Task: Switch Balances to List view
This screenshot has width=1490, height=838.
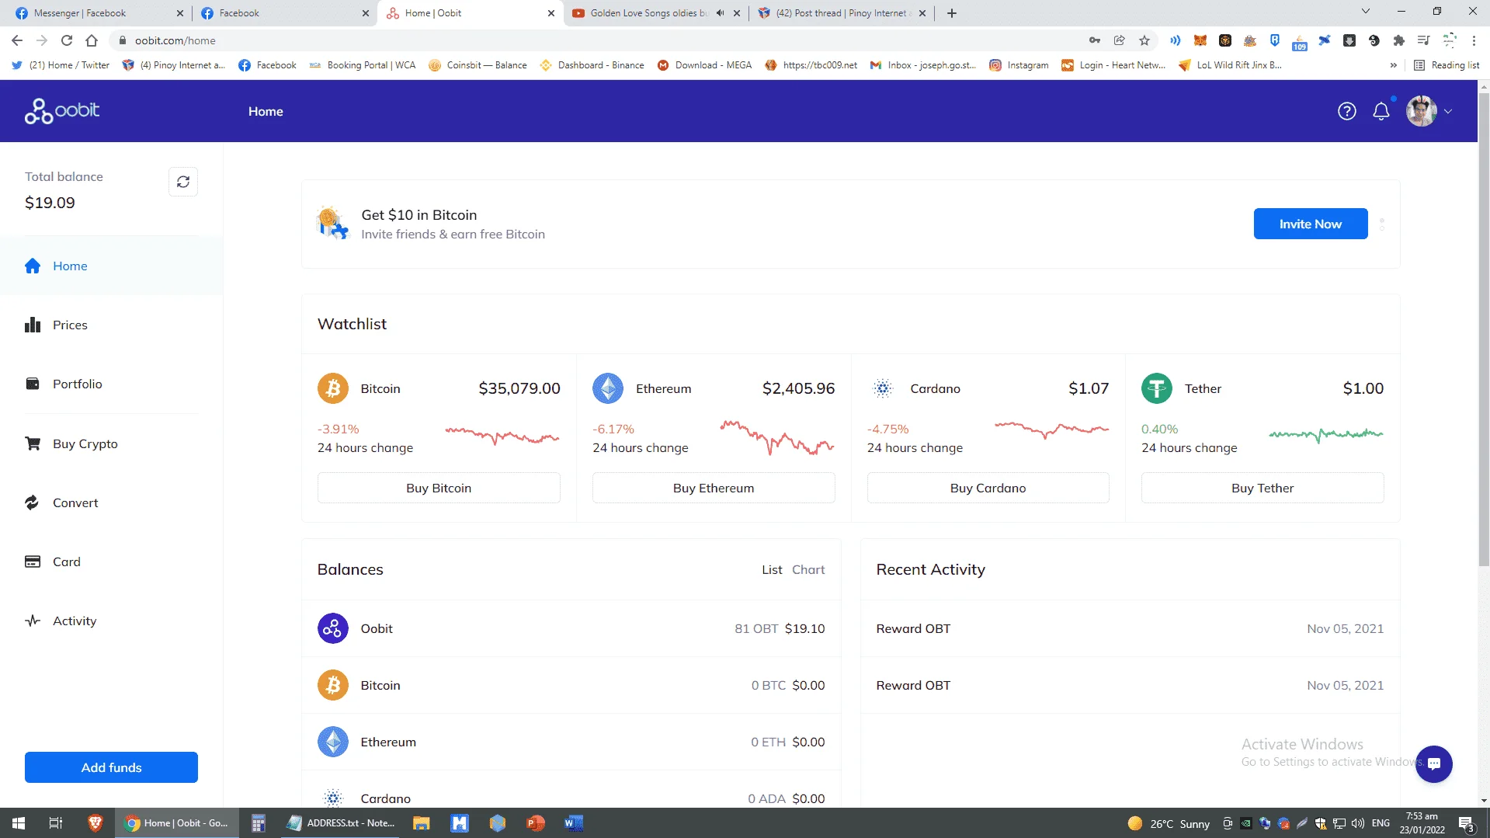Action: pos(772,569)
